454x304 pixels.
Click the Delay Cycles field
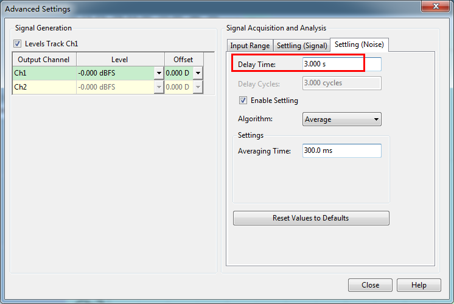click(342, 83)
